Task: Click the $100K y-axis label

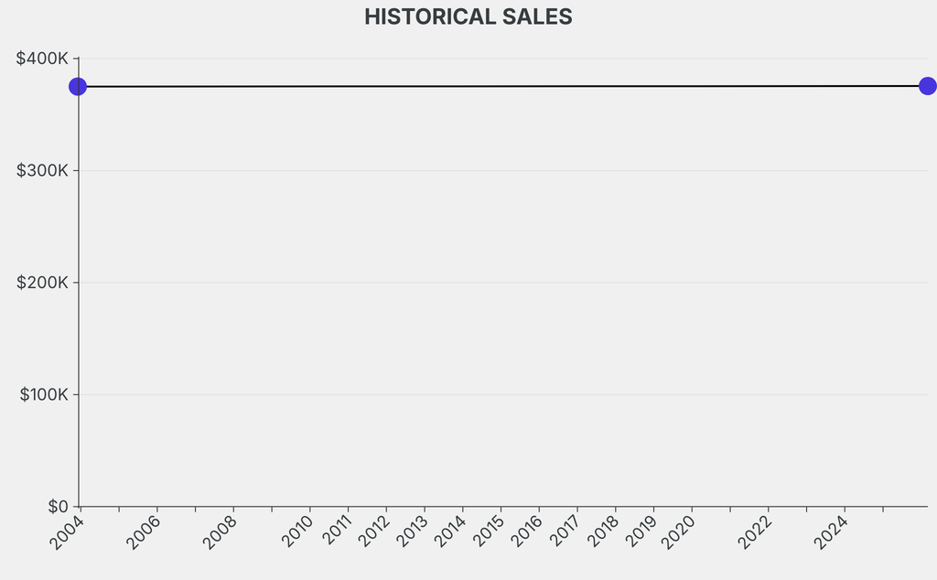Action: [44, 395]
